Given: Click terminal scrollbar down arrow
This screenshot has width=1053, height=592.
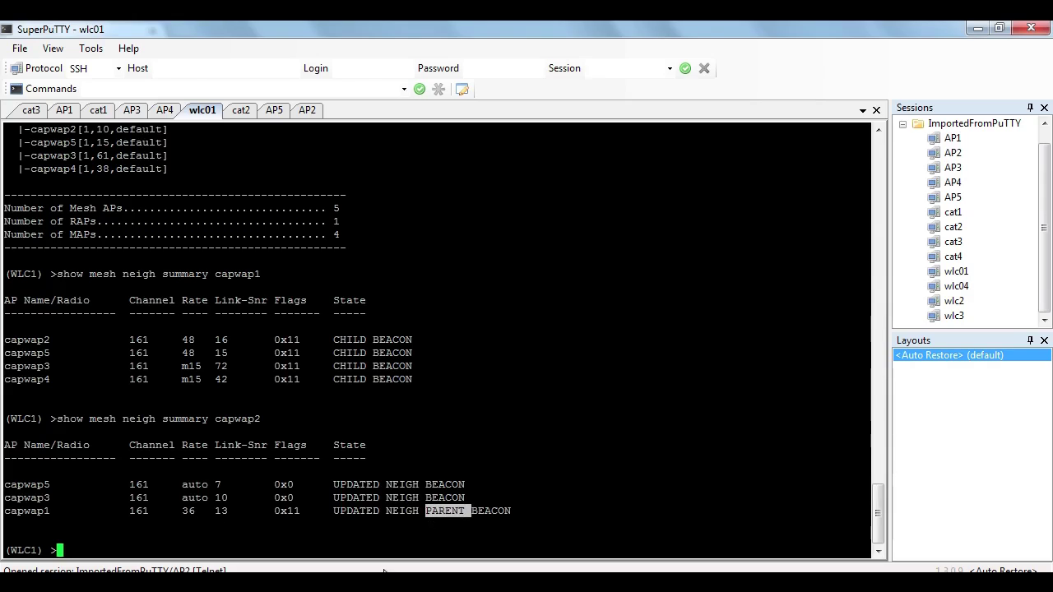Looking at the screenshot, I should click(x=878, y=551).
